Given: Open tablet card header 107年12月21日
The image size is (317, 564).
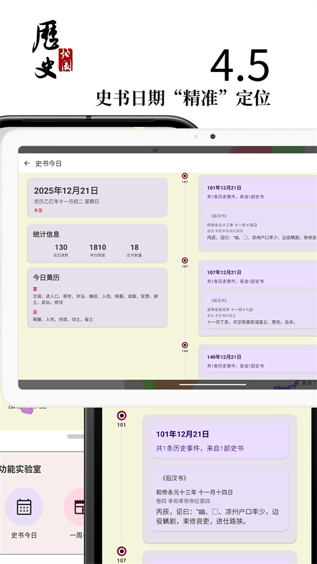Looking at the screenshot, I should pos(260,276).
